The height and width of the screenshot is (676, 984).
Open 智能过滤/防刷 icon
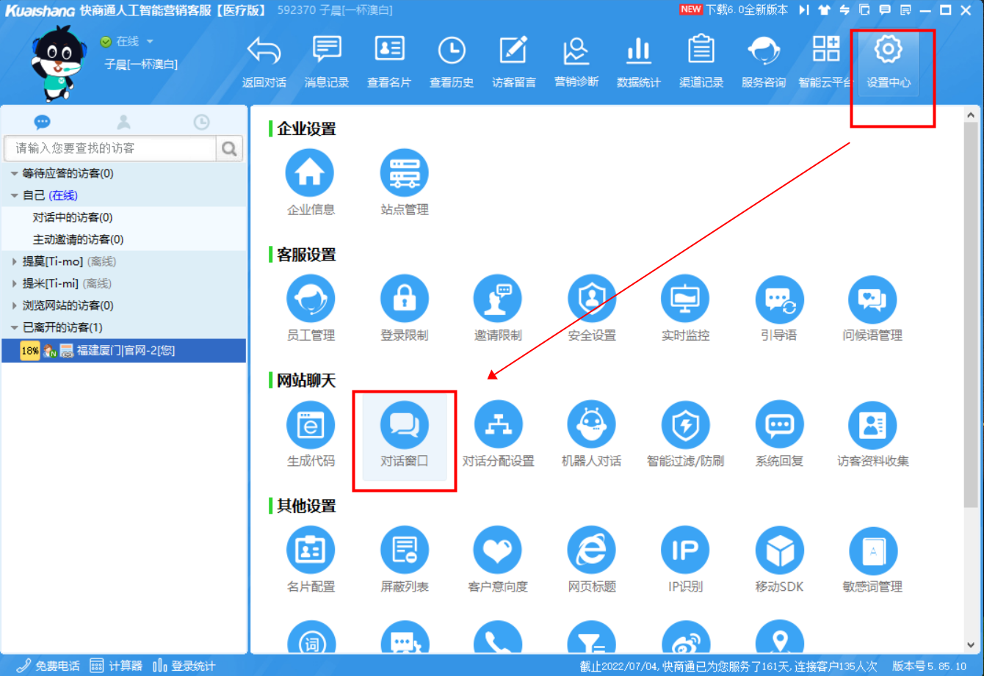tap(685, 424)
